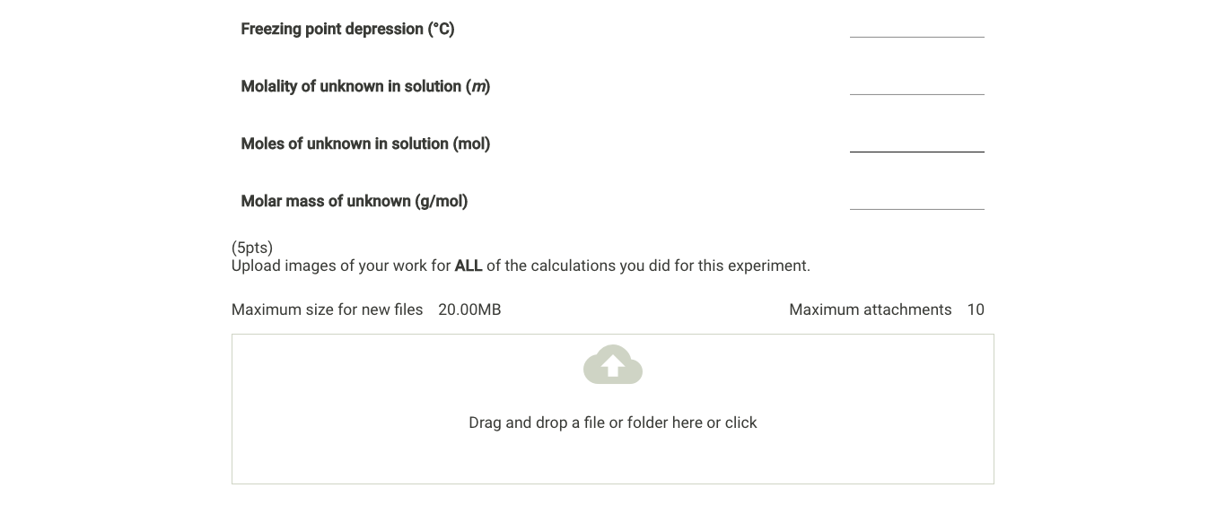
Task: Focus the Moles of unknown answer field
Action: (x=916, y=142)
